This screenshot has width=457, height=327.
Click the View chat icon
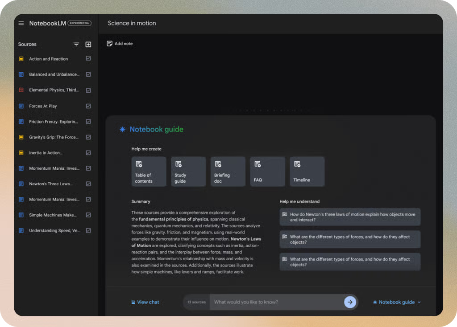tap(133, 302)
